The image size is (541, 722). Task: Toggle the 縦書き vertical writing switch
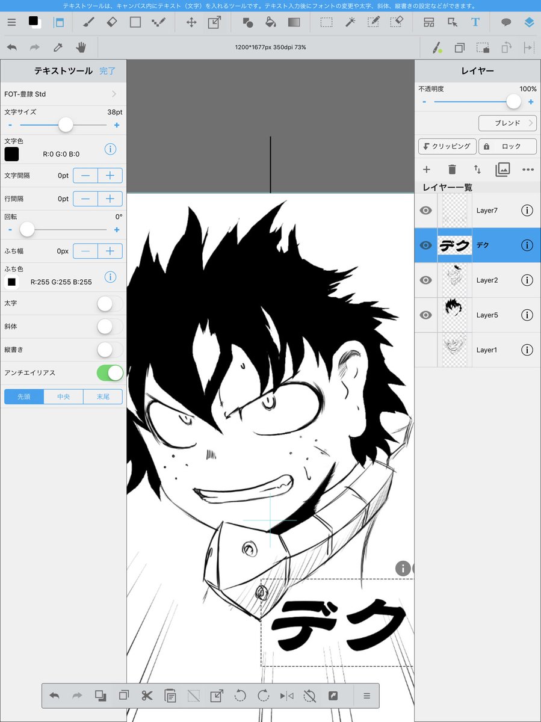[110, 350]
